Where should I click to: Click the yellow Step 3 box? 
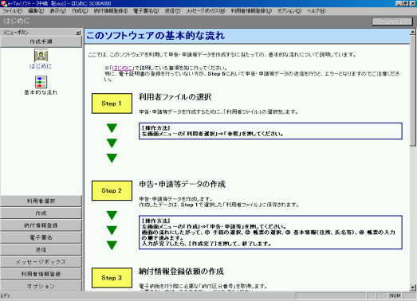click(x=112, y=278)
